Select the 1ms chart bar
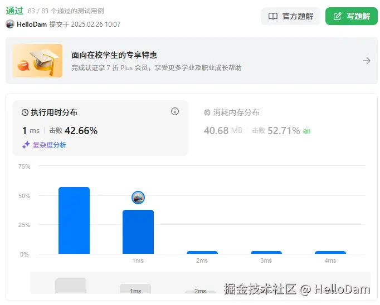 (x=138, y=232)
